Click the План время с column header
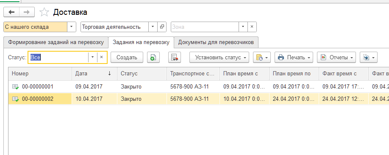The width and height of the screenshot is (389, 155). (x=245, y=74)
